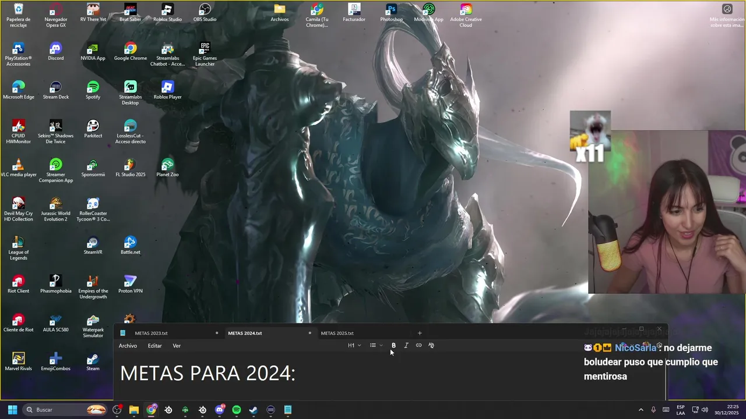Select the Adobe Creative Cloud shortcut

466,15
